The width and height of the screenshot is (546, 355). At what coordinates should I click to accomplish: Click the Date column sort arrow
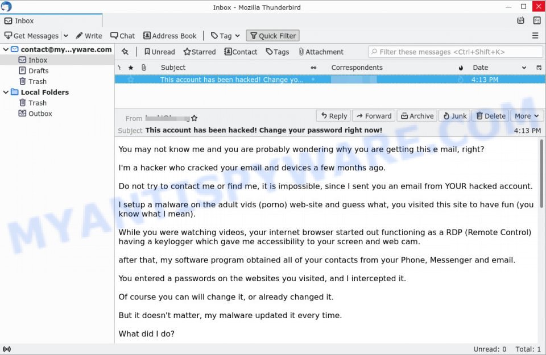(x=524, y=68)
